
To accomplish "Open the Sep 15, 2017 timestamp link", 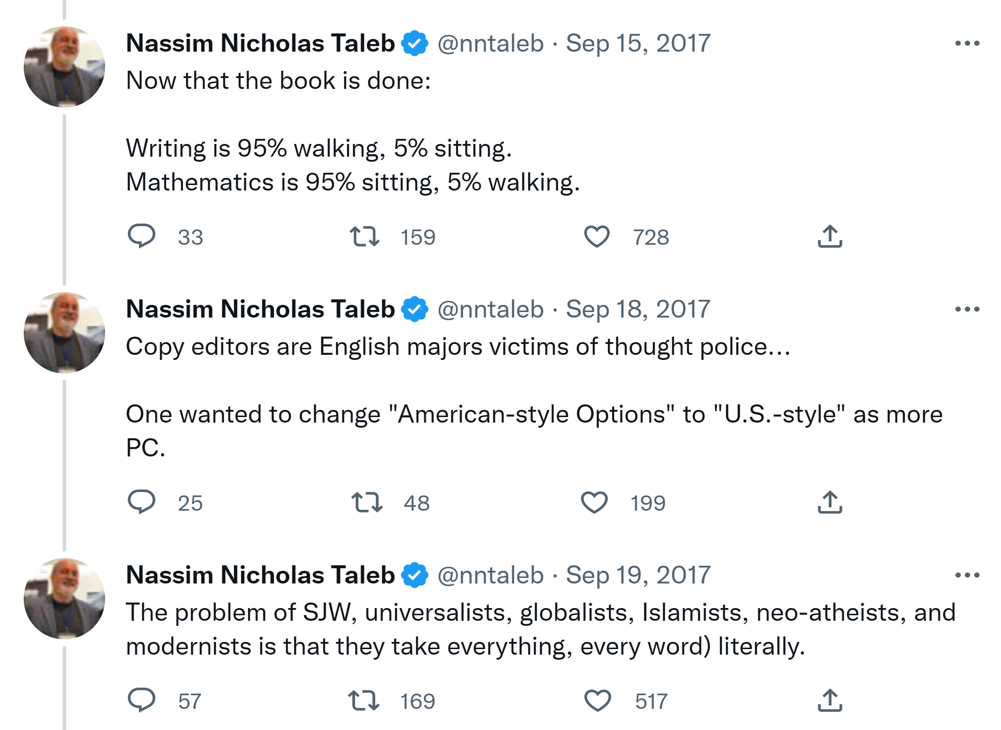I will [x=637, y=43].
